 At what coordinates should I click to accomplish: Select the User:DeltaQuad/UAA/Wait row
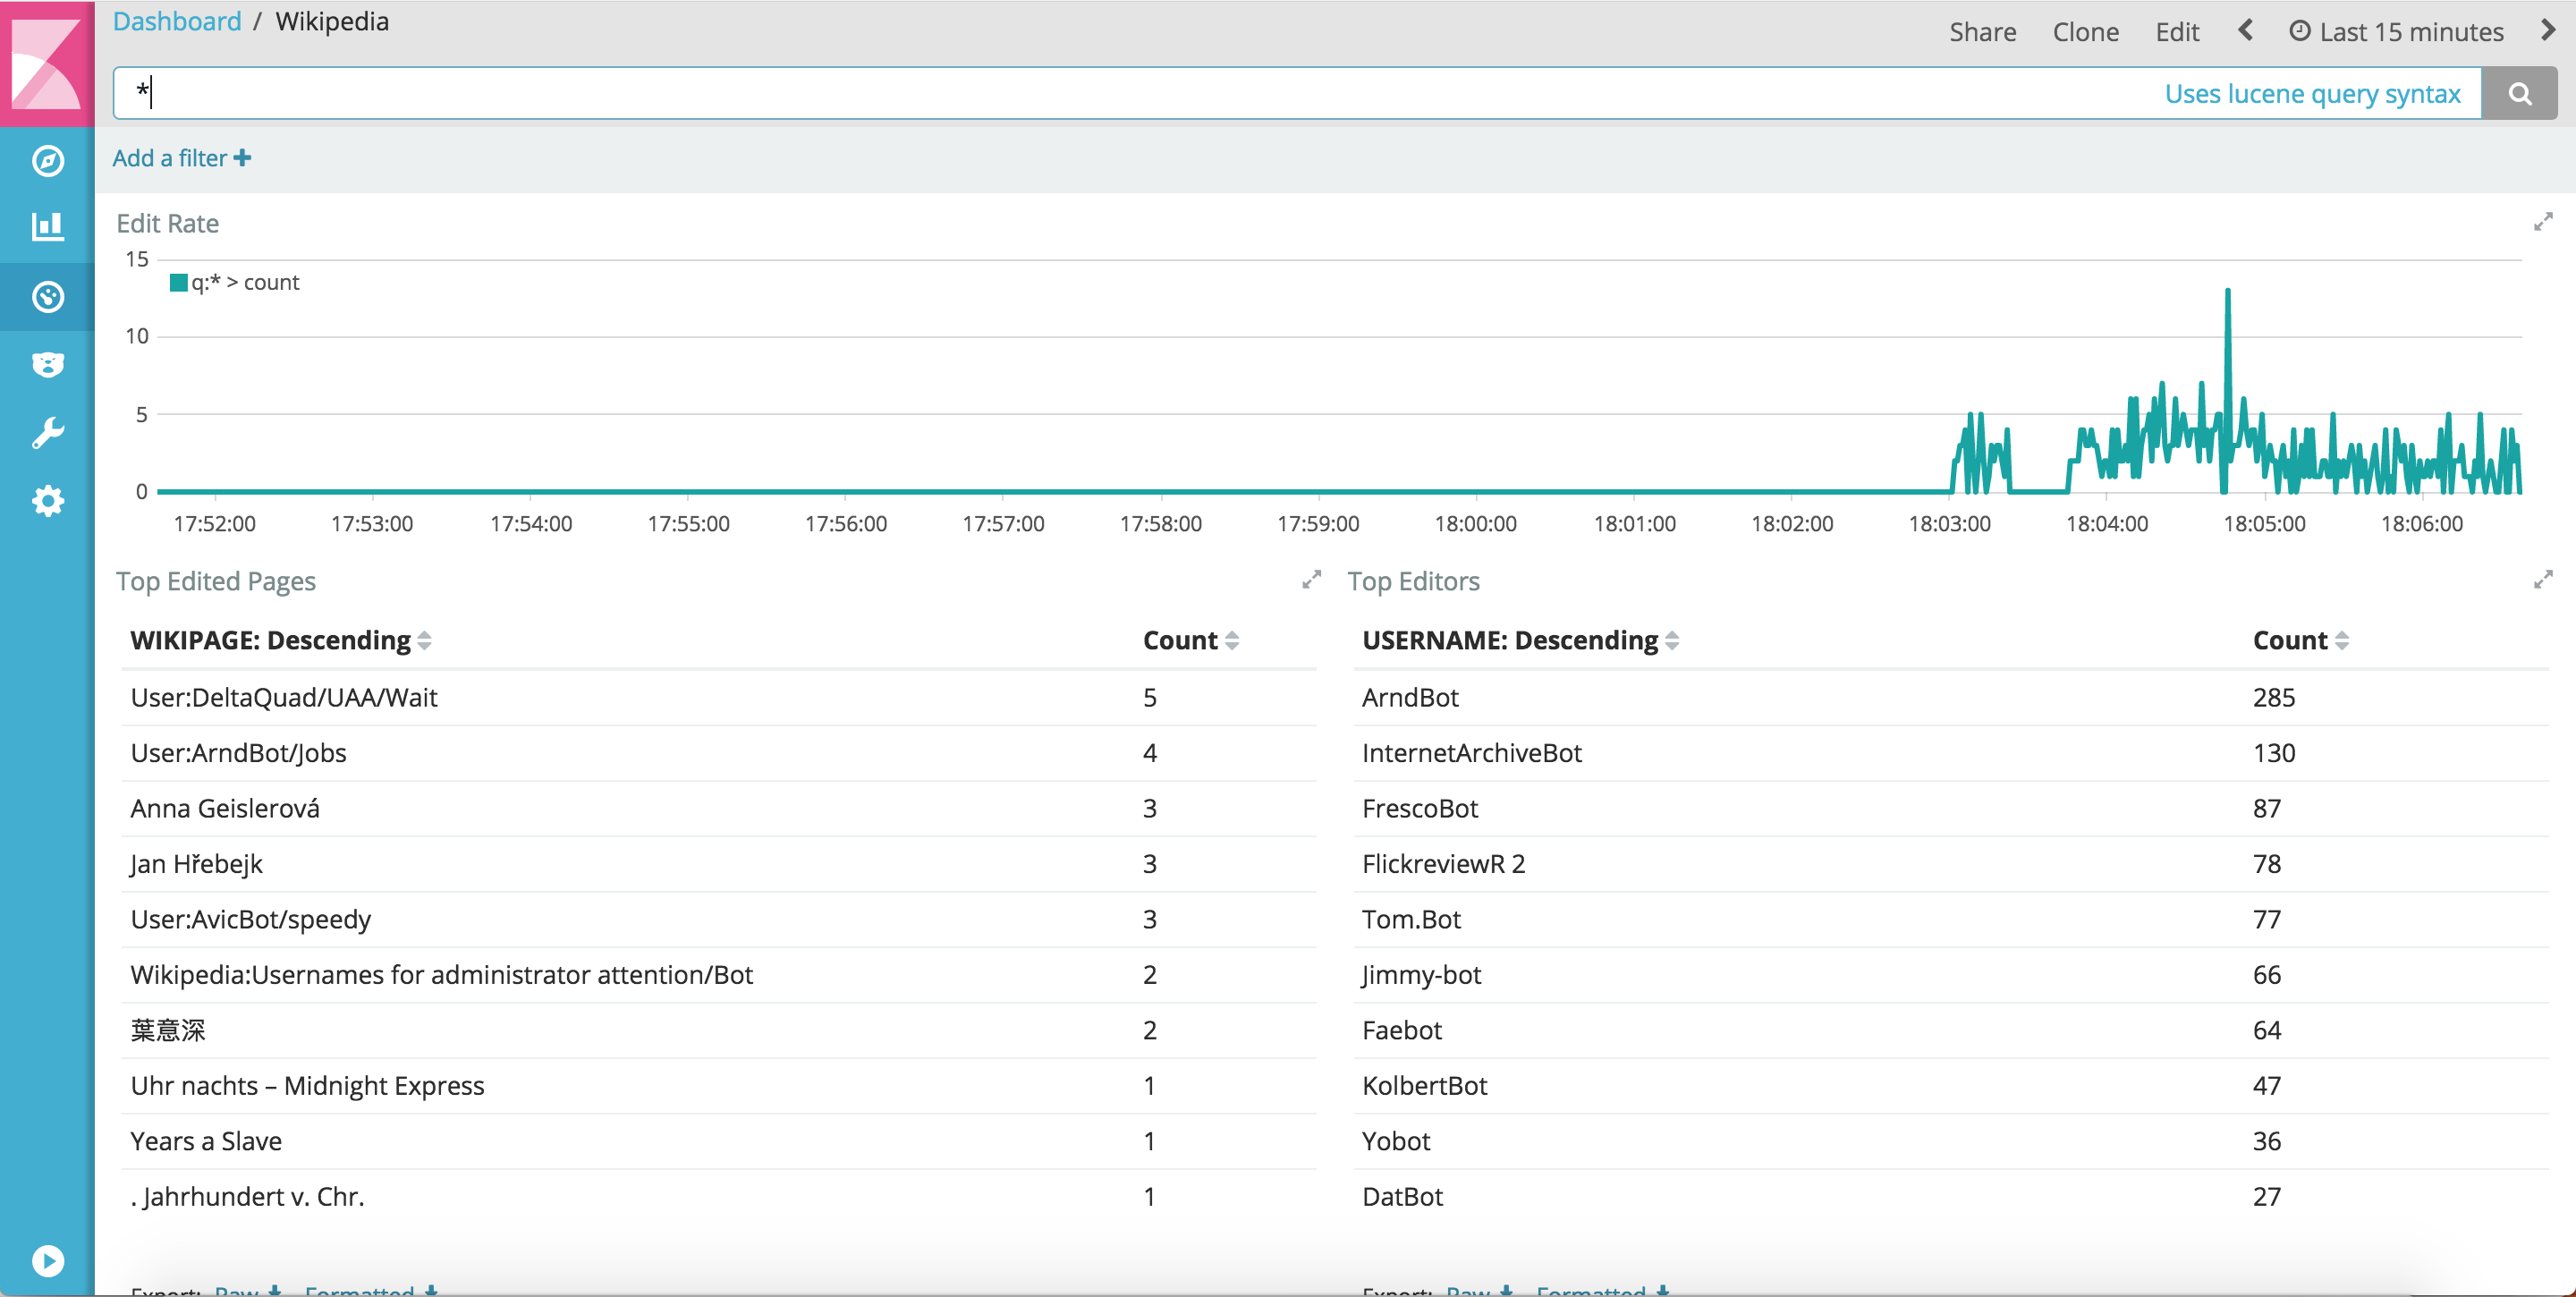[x=719, y=697]
